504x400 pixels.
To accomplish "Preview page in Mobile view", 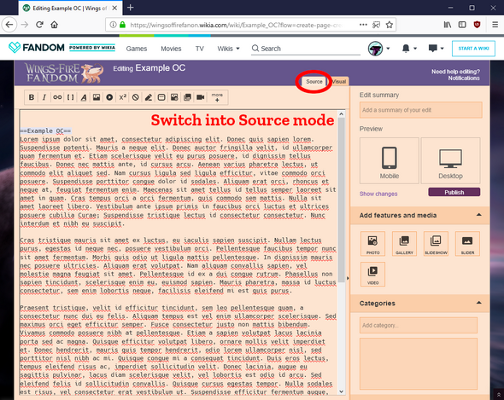I will pos(390,160).
